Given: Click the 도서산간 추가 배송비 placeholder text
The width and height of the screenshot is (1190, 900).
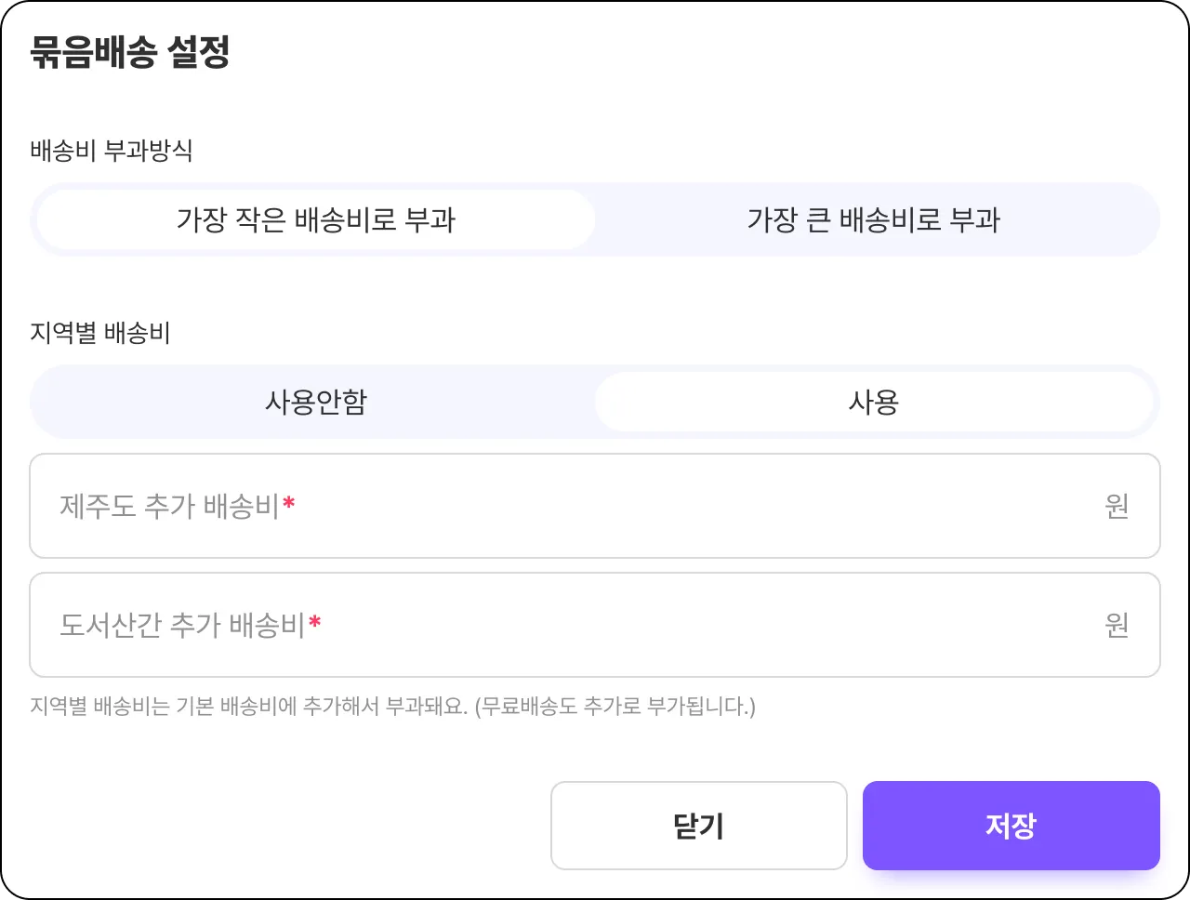Looking at the screenshot, I should coord(182,625).
